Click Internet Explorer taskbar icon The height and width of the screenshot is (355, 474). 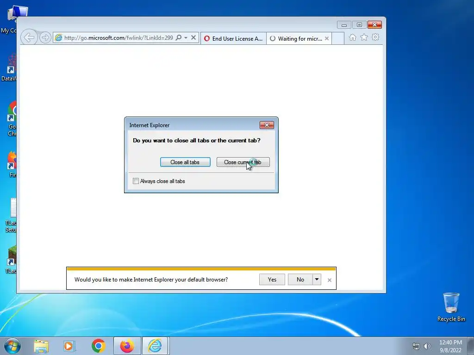pos(155,346)
